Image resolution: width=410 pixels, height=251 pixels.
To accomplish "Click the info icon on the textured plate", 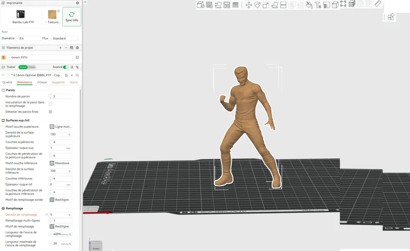I will pos(59,11).
